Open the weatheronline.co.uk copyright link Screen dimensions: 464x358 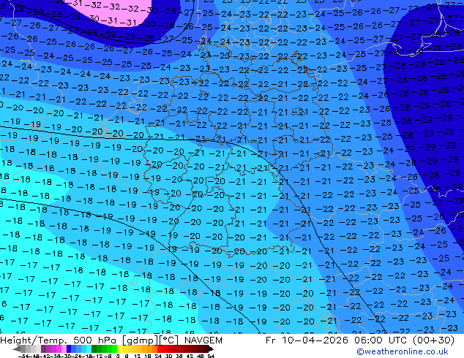pyautogui.click(x=402, y=351)
